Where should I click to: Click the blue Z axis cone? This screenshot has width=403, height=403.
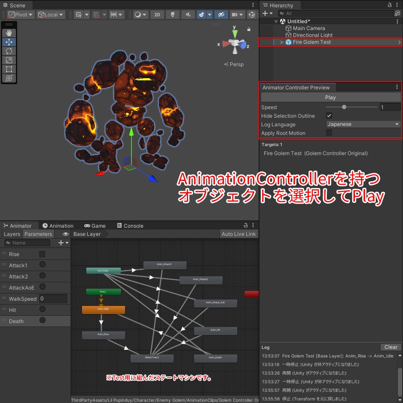tap(242, 45)
